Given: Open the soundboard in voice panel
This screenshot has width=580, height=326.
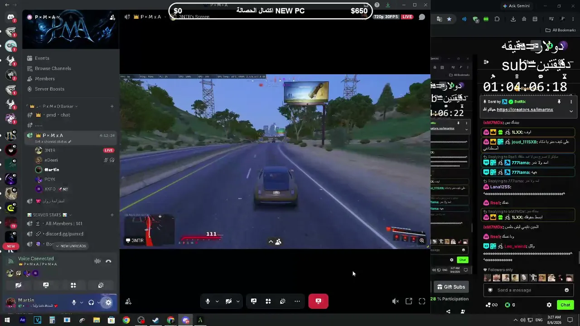Looking at the screenshot, I should click(x=101, y=285).
